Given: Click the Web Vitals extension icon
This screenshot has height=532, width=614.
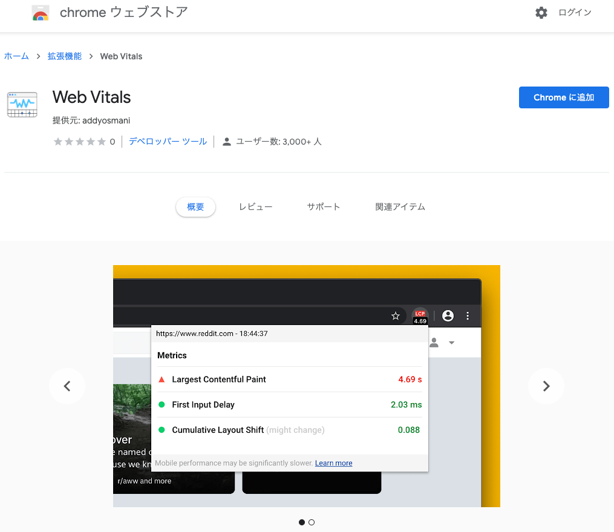Looking at the screenshot, I should 22,105.
